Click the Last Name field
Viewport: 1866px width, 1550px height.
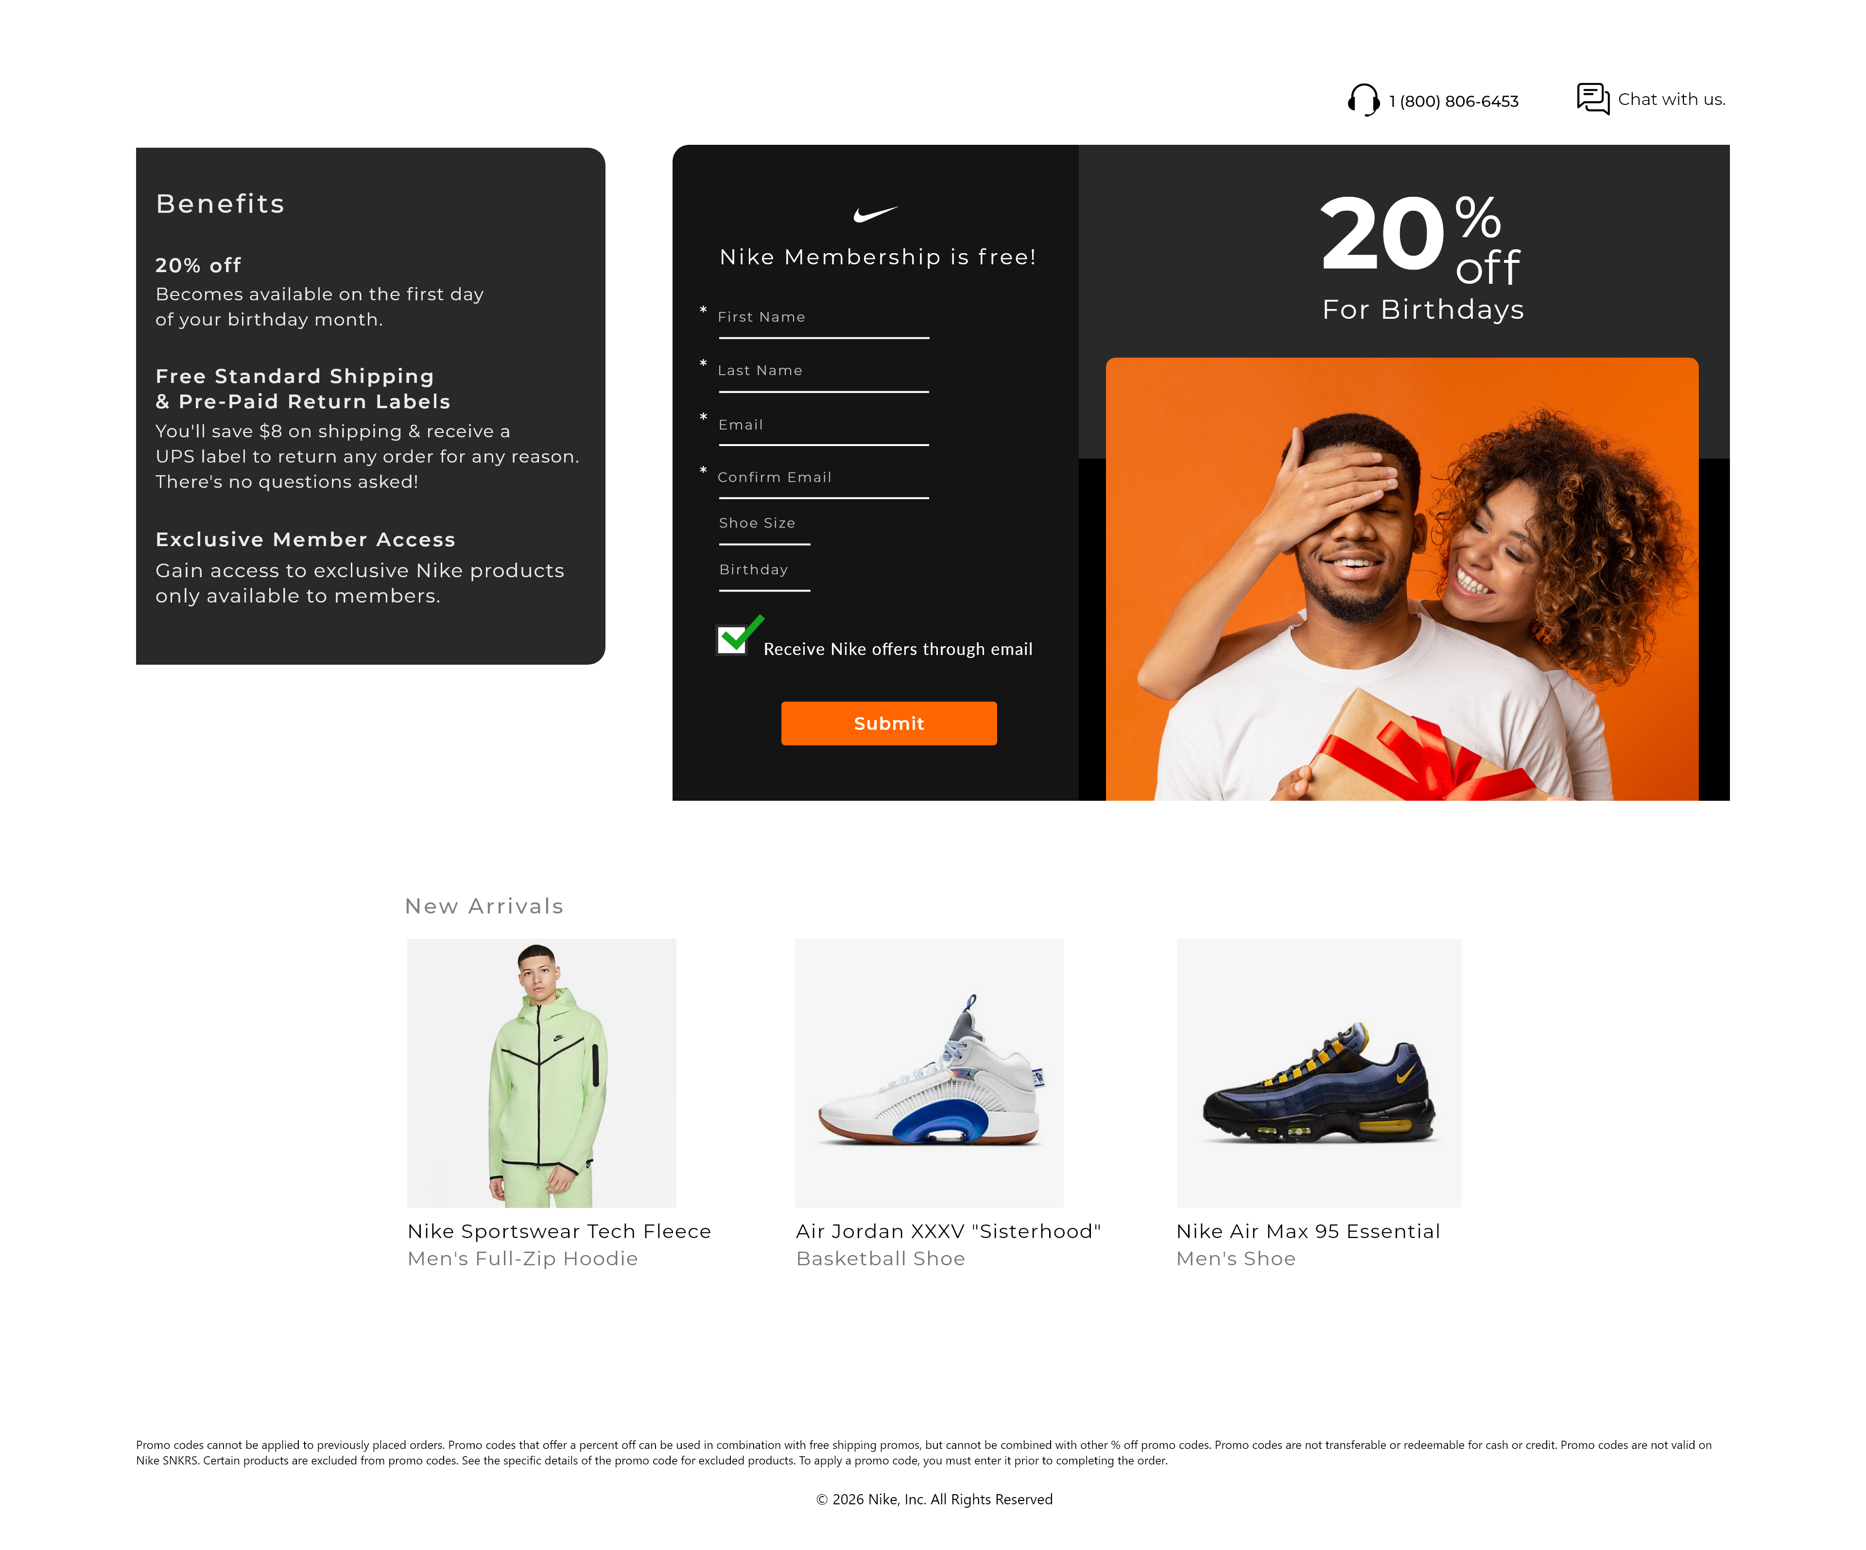[x=823, y=372]
